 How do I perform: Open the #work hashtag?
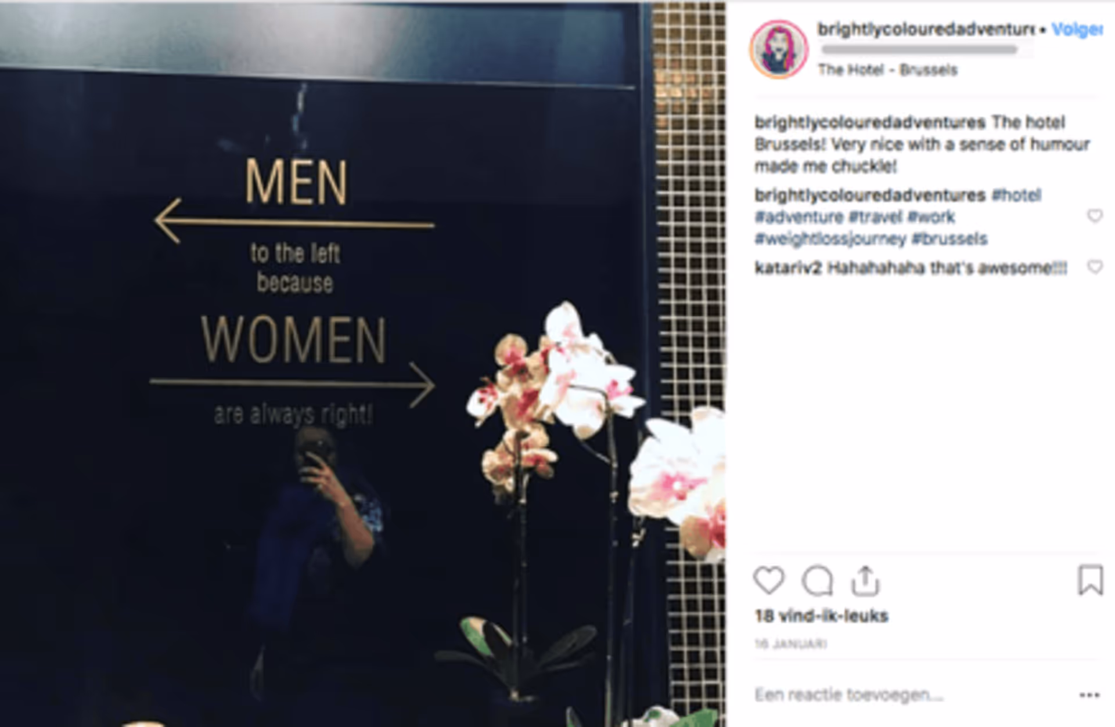[931, 217]
